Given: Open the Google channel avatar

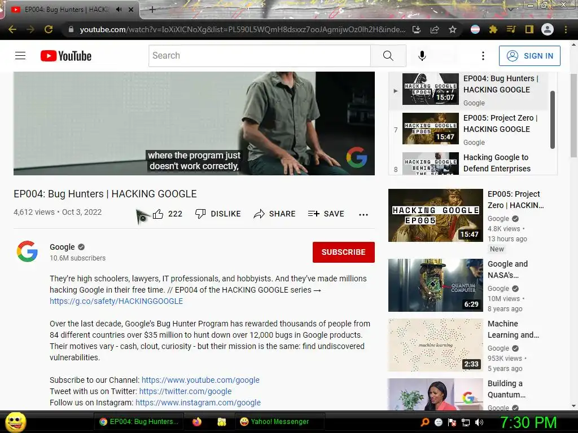Looking at the screenshot, I should tap(27, 251).
